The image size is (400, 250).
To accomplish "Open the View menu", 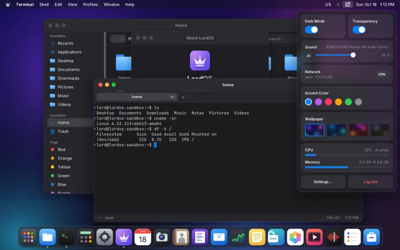I will click(x=72, y=4).
